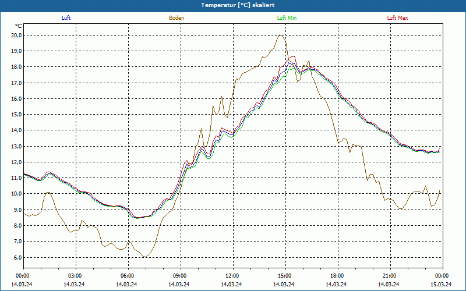Click the '8,0' y-axis value

coord(17,226)
